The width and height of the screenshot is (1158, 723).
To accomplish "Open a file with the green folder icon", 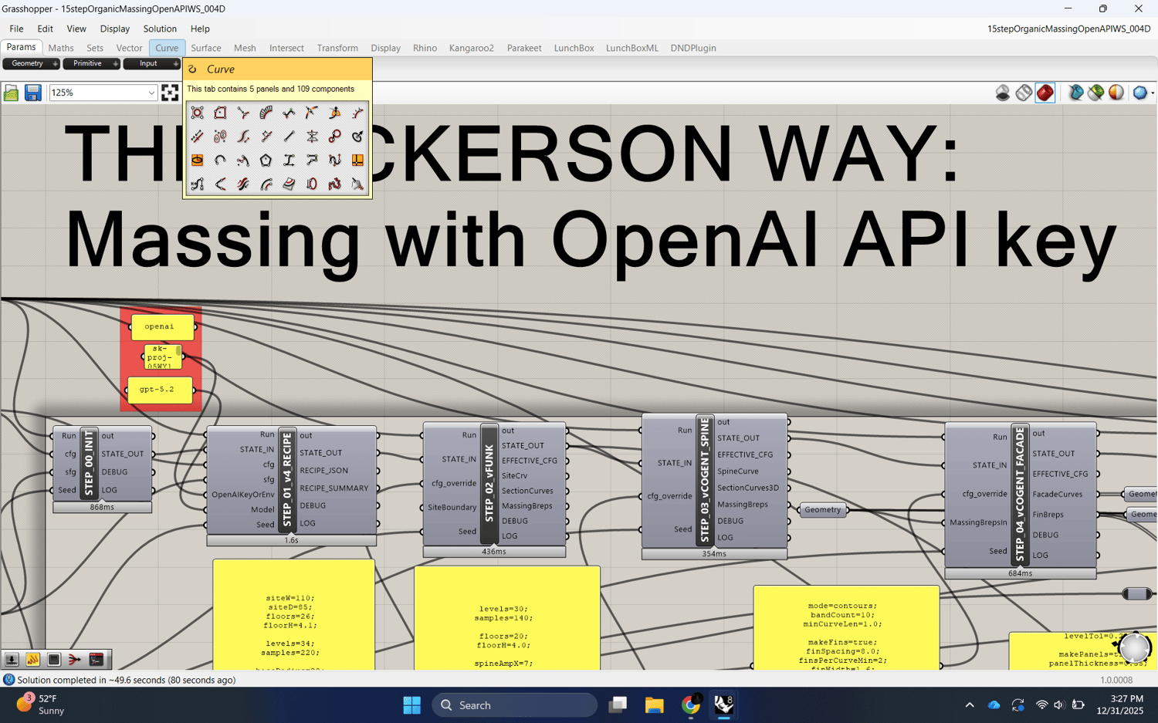I will pyautogui.click(x=11, y=93).
